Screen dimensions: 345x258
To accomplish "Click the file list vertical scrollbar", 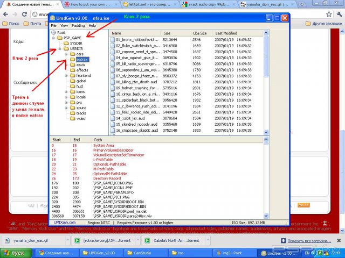I will click(x=267, y=81).
